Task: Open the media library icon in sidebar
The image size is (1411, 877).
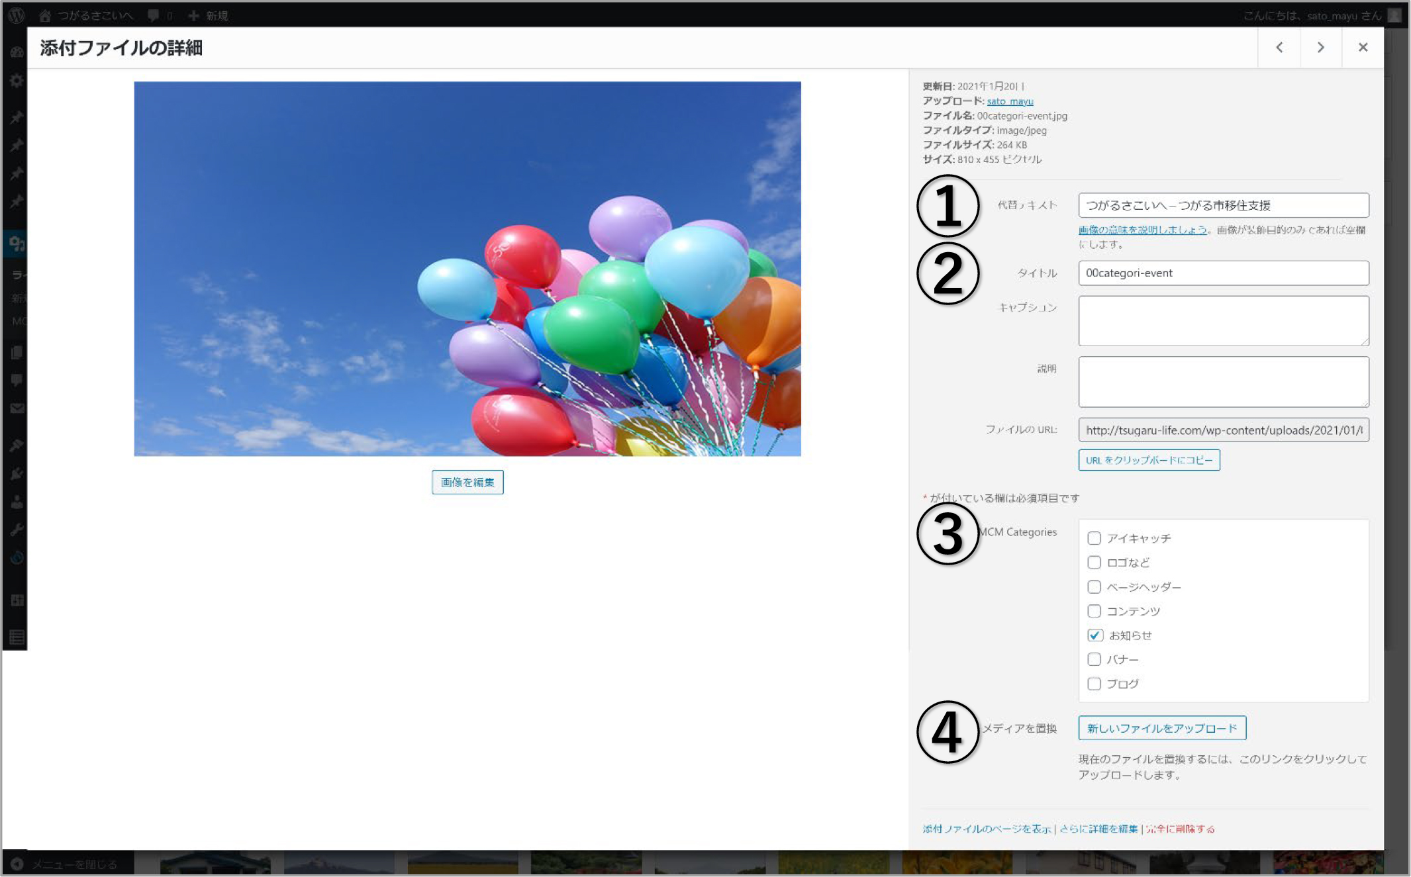Action: tap(16, 244)
